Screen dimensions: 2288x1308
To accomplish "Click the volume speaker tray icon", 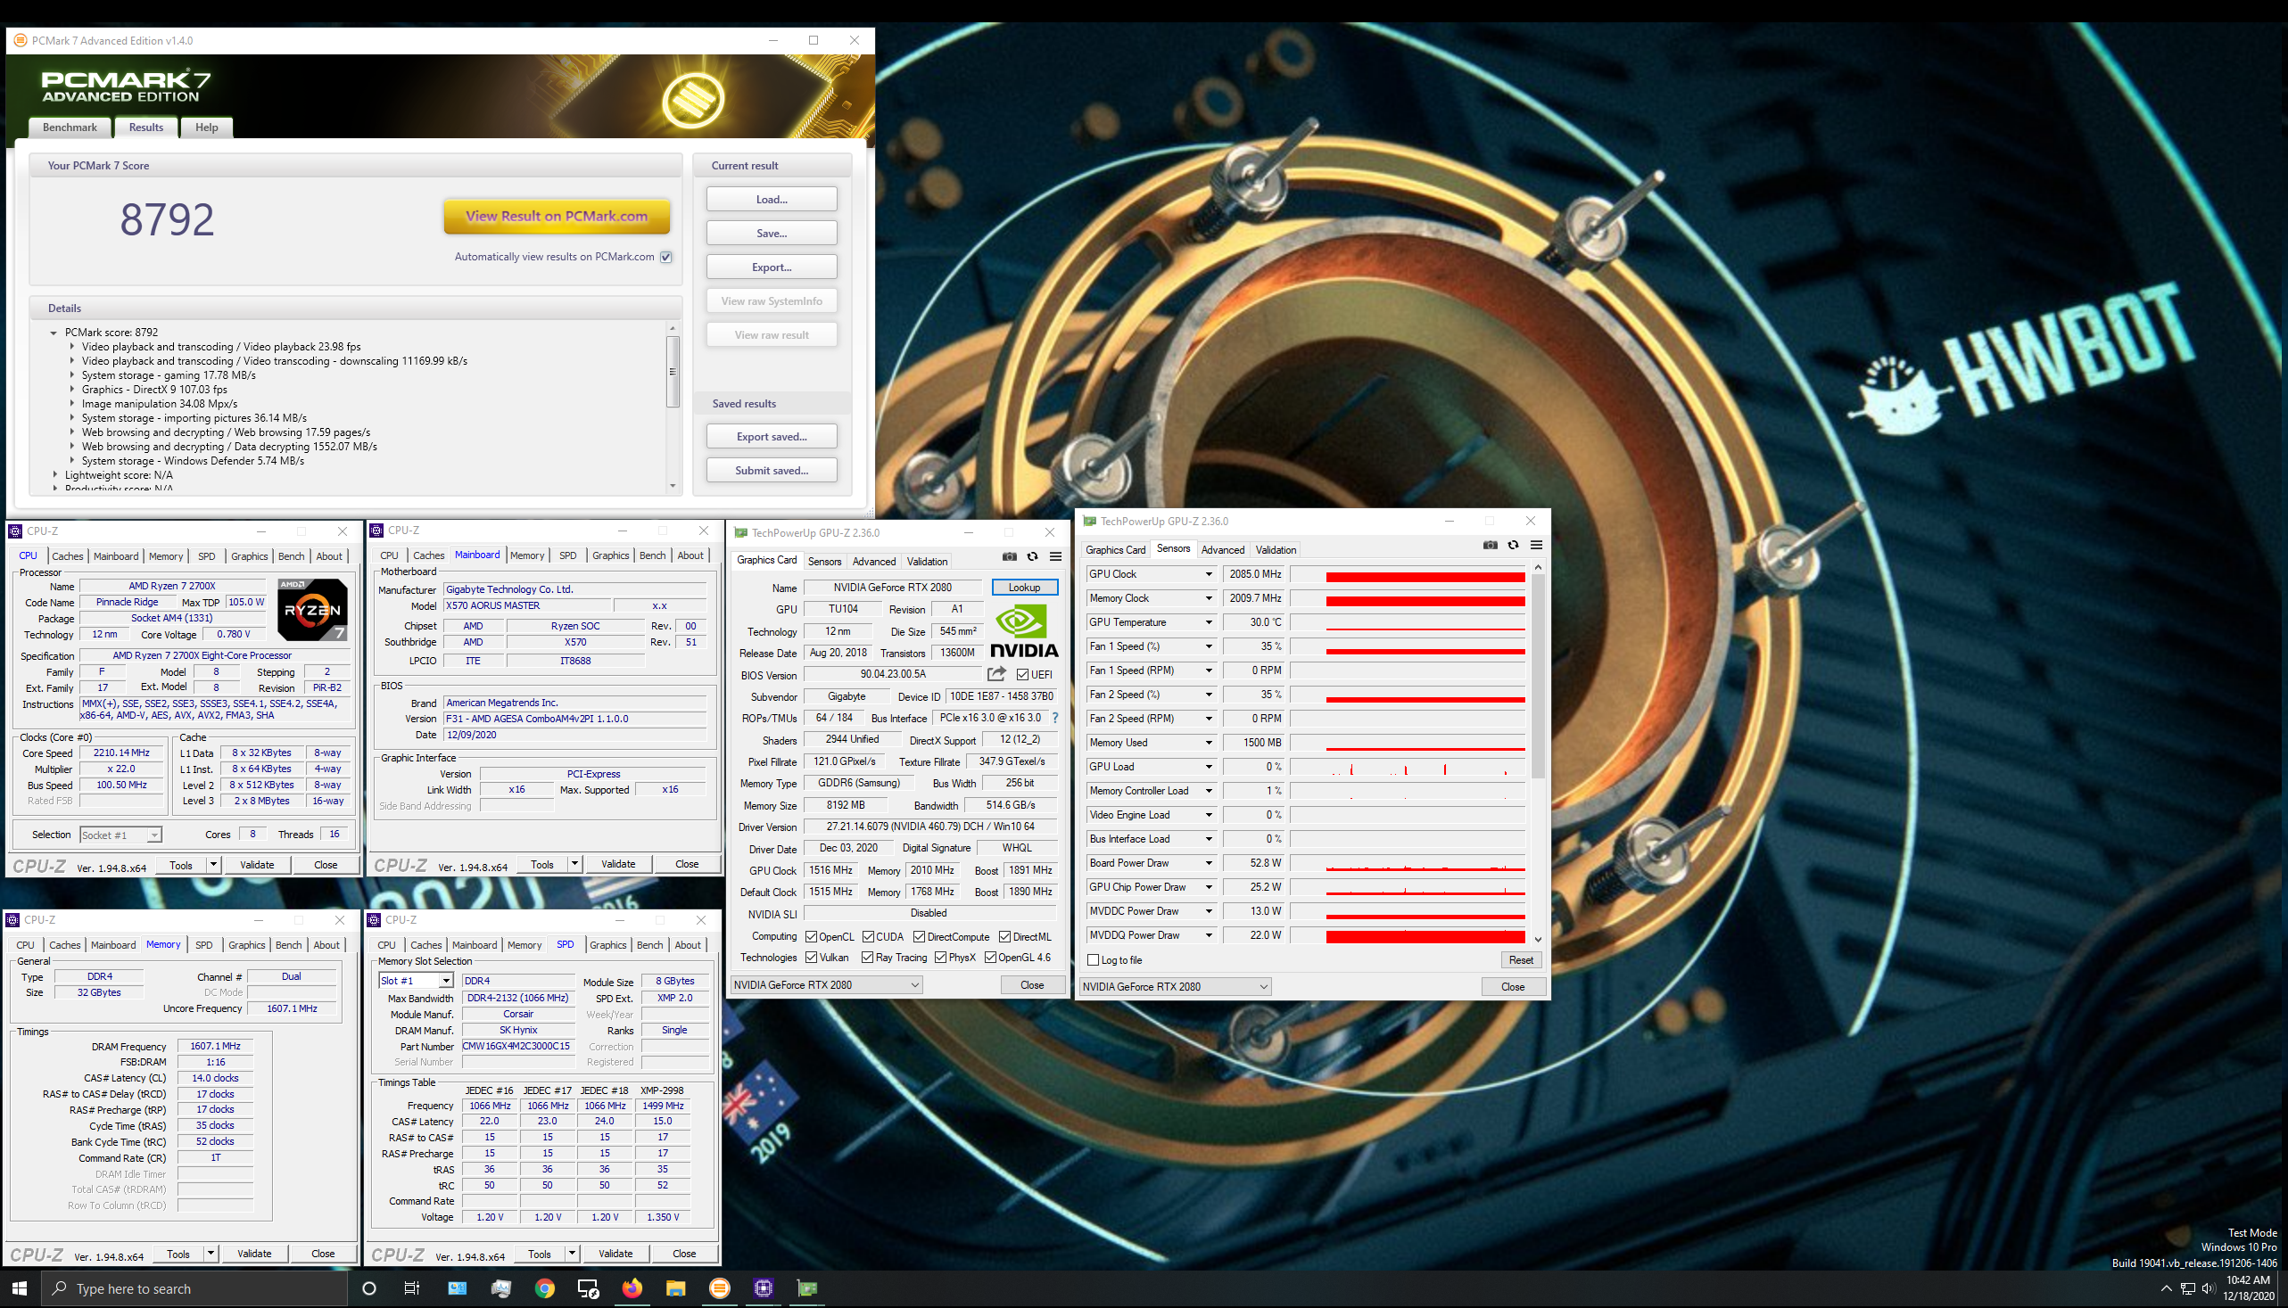I will pyautogui.click(x=2209, y=1288).
